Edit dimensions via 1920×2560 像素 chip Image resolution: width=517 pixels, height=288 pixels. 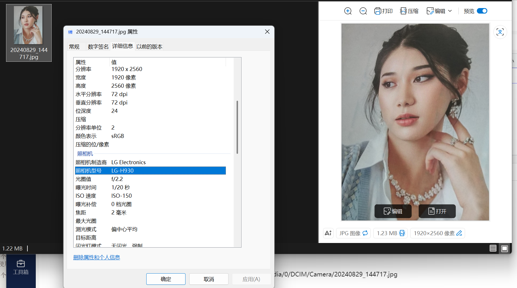pyautogui.click(x=438, y=233)
